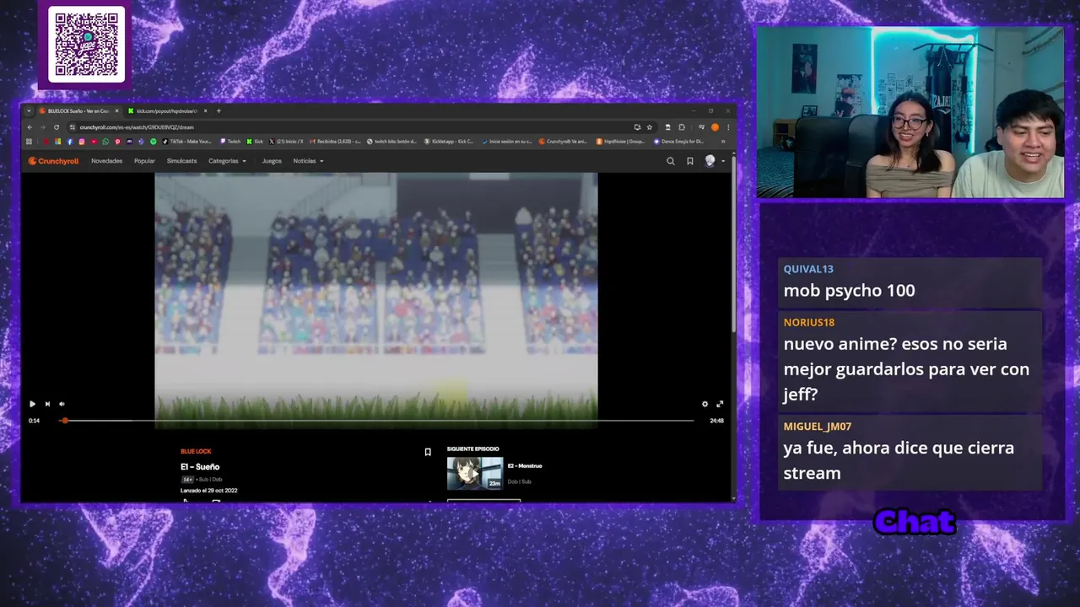
Task: Reload the Crunchyroll page
Action: 57,127
